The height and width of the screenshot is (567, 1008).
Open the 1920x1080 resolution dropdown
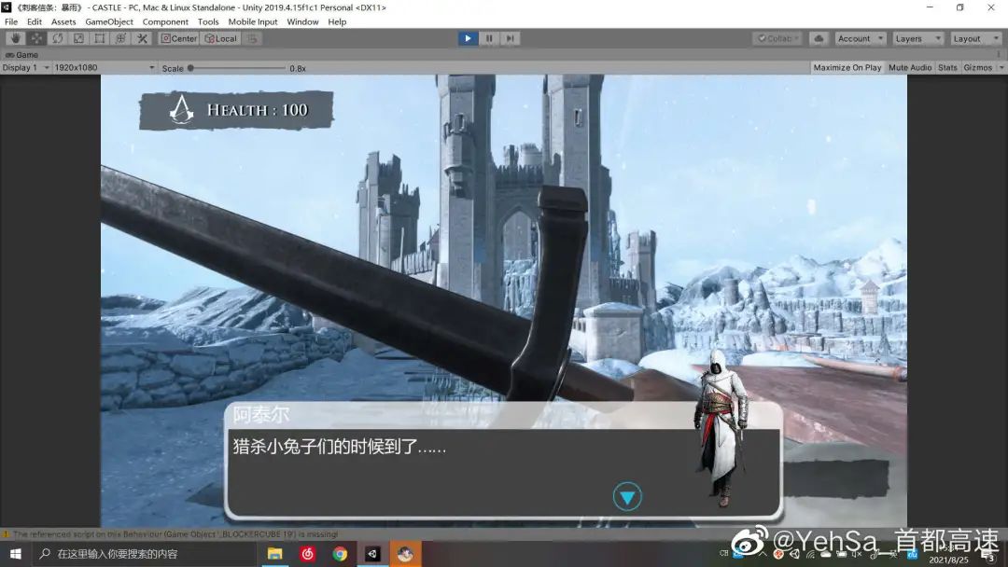pyautogui.click(x=105, y=67)
